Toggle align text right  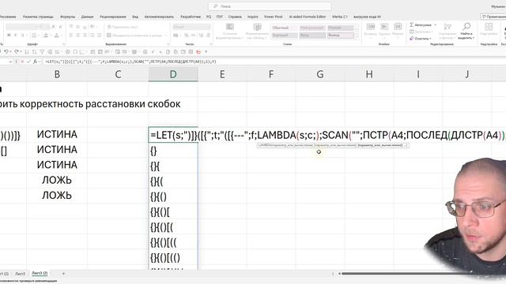pyautogui.click(x=85, y=35)
